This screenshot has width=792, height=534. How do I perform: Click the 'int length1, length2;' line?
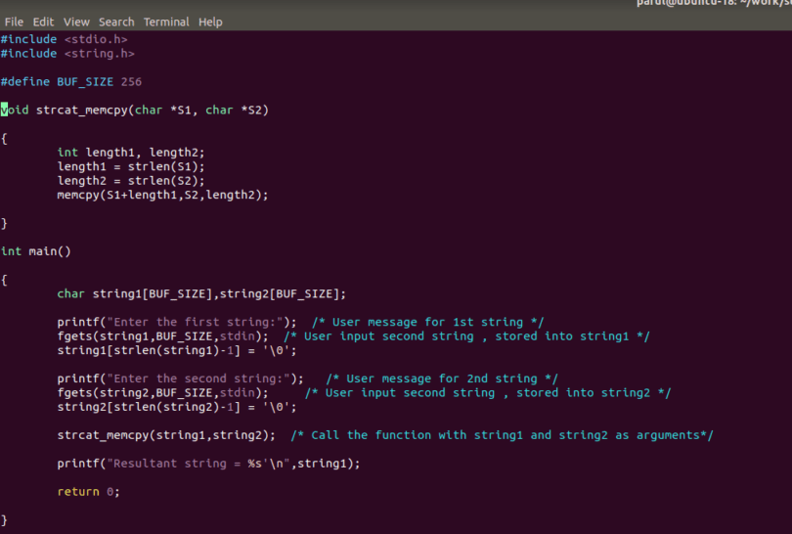131,152
